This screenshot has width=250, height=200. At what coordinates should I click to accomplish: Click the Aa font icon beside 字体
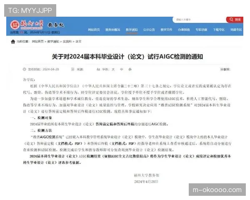98,70
